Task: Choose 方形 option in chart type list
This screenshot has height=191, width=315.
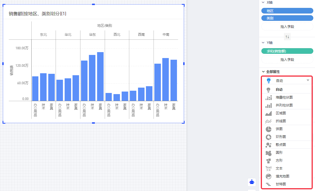Action: 279,161
